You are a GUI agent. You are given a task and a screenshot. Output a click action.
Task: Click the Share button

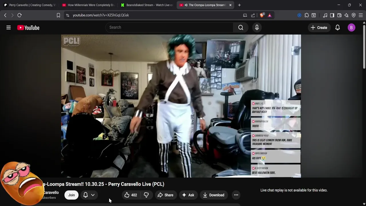pyautogui.click(x=165, y=195)
